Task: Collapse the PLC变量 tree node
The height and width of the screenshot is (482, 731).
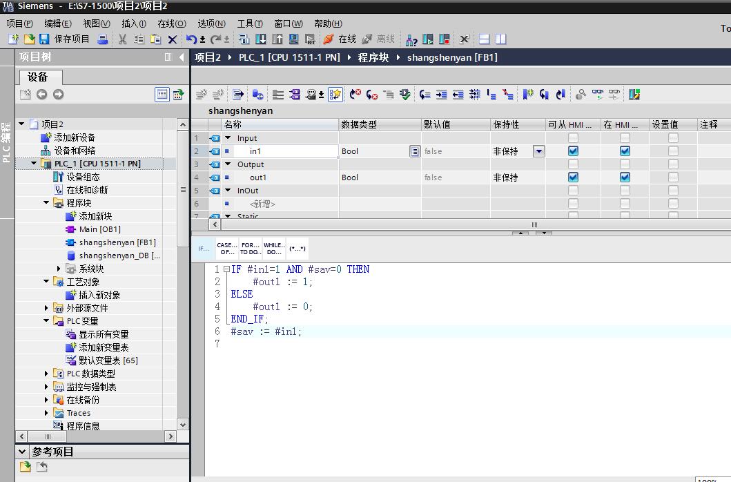Action: [x=47, y=321]
